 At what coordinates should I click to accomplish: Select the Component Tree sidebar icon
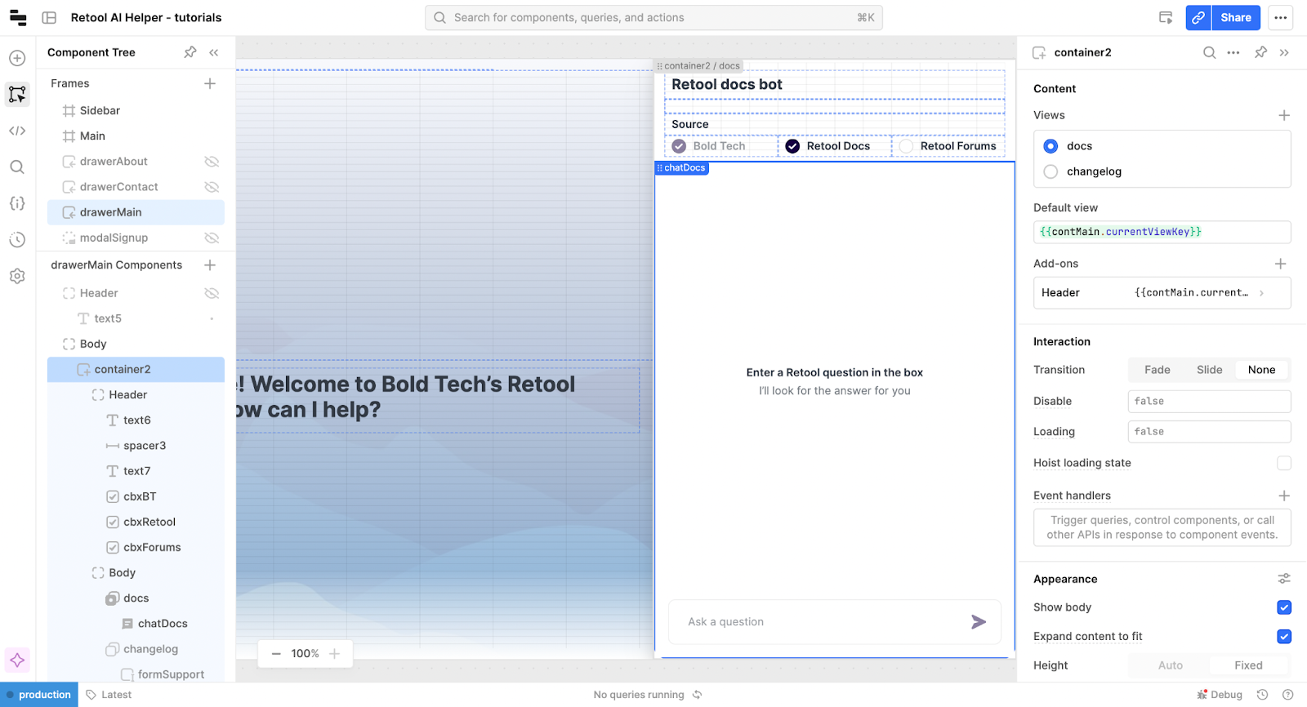click(x=17, y=94)
